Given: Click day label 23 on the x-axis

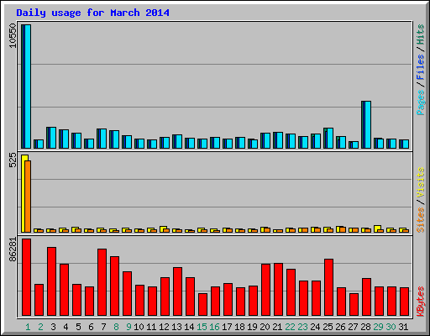Looking at the screenshot, I should pos(302,327).
